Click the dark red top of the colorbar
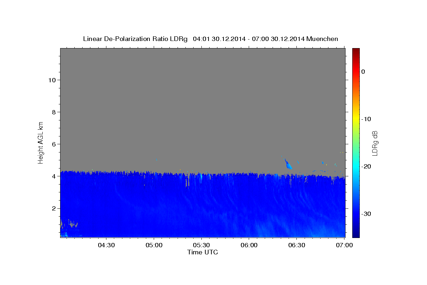 [356, 51]
